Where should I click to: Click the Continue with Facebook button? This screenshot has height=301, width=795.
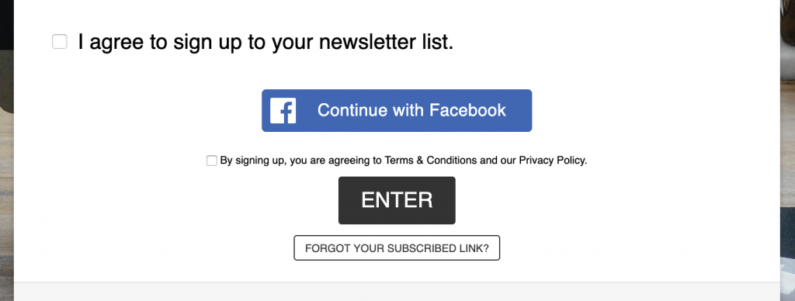tap(397, 110)
